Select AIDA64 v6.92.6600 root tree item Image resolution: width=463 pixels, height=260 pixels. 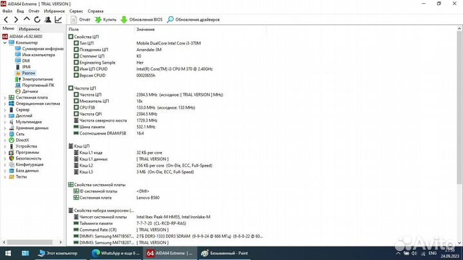coord(23,36)
